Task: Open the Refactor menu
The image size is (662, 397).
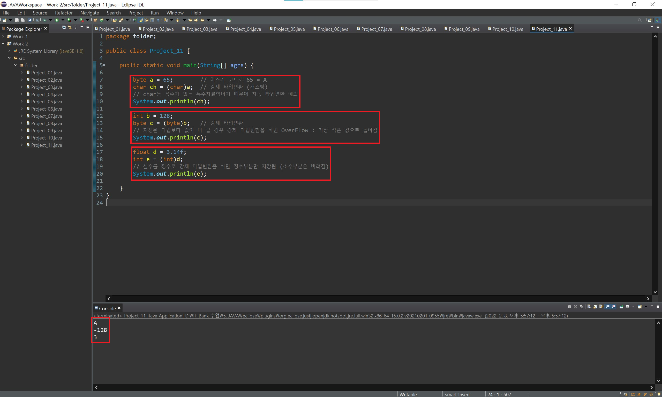Action: tap(64, 13)
